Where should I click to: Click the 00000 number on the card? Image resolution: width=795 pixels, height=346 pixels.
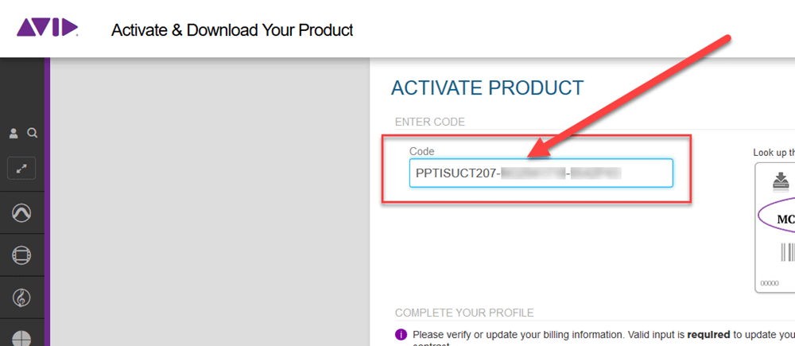coord(770,282)
